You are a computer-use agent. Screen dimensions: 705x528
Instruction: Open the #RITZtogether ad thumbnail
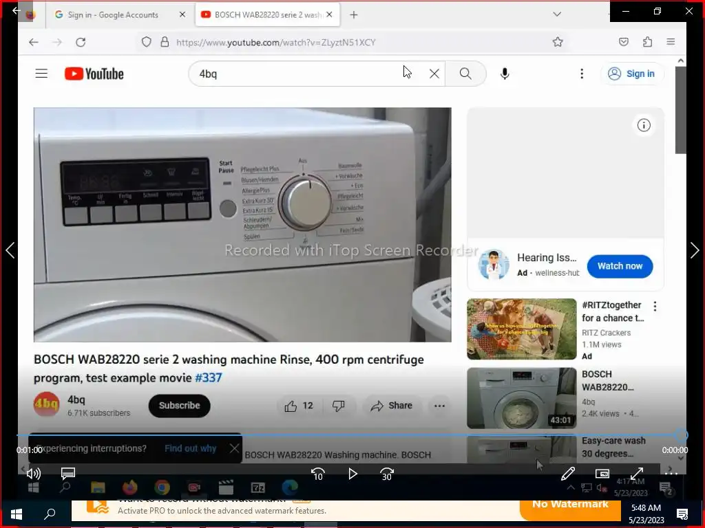click(x=522, y=329)
